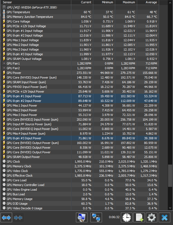Click round icon beside GPU Video Decode 0 Usage
The width and height of the screenshot is (173, 225).
[x=4, y=208]
